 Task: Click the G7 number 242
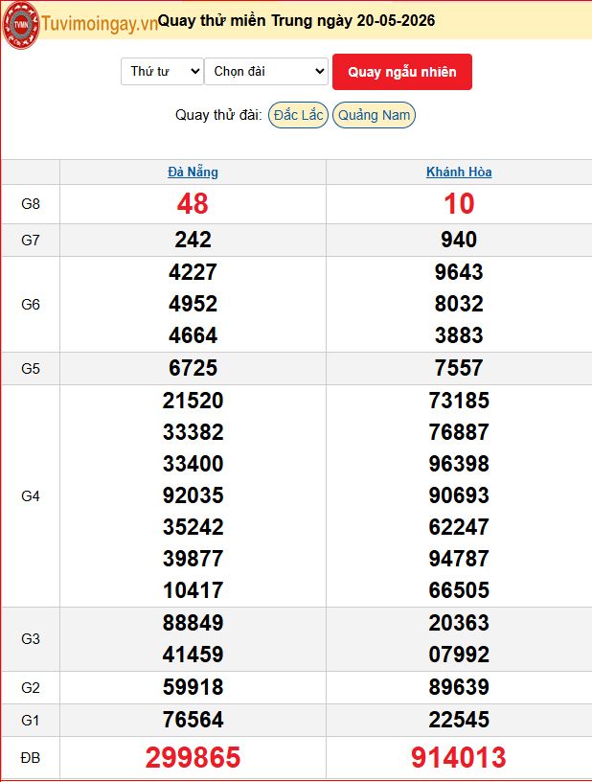point(193,240)
